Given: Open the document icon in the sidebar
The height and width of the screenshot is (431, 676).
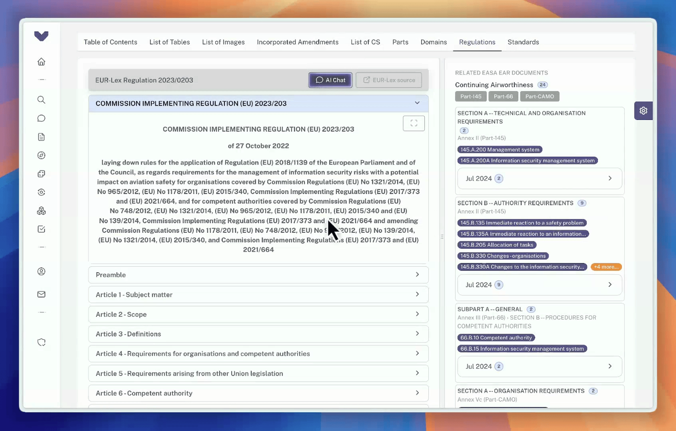Looking at the screenshot, I should tap(41, 137).
